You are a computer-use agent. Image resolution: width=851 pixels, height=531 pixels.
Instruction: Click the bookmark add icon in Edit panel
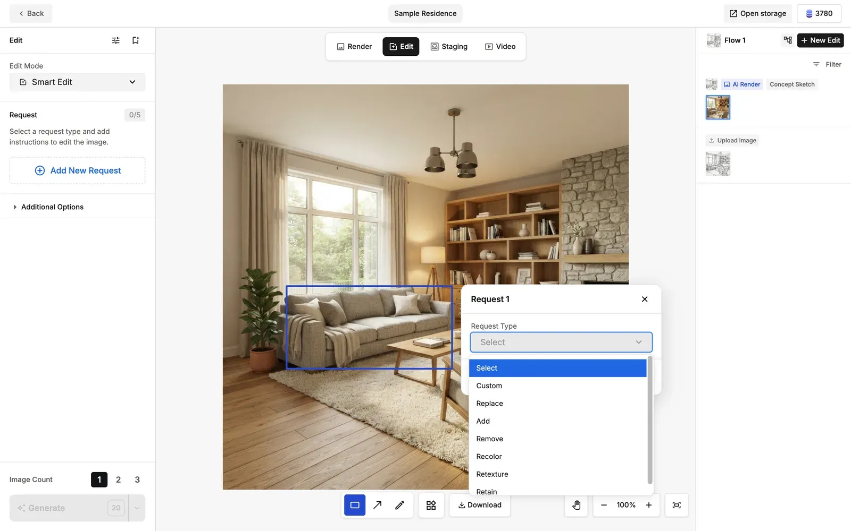pyautogui.click(x=136, y=40)
